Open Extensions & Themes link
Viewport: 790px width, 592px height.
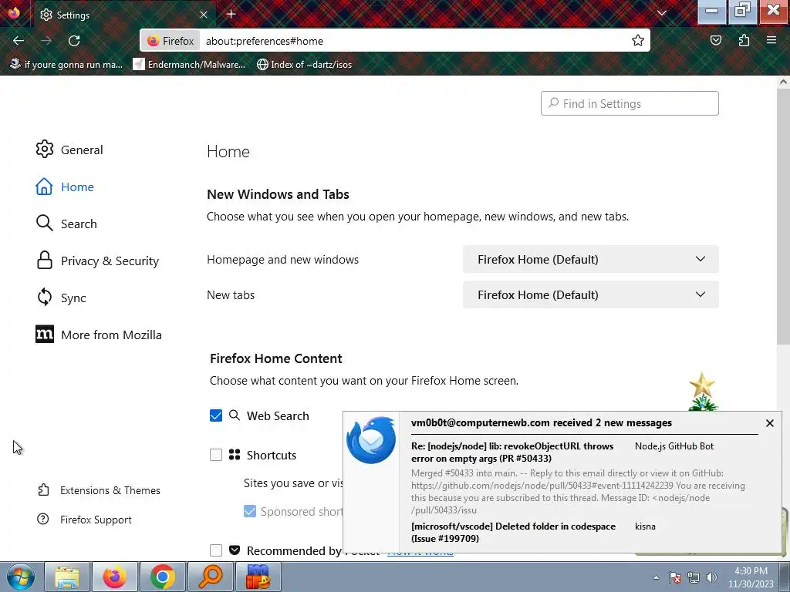click(99, 490)
